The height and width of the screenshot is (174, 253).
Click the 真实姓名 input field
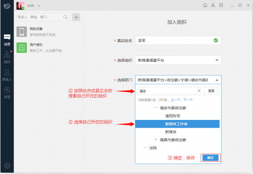(178, 40)
